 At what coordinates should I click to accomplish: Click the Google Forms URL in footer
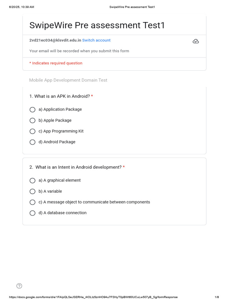pyautogui.click(x=94, y=297)
